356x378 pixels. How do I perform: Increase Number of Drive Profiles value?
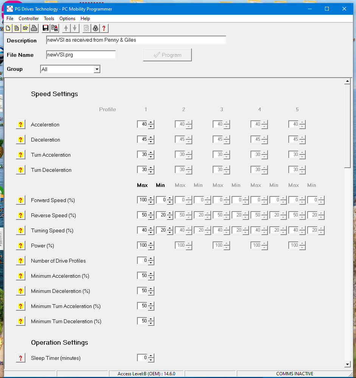tap(151, 259)
